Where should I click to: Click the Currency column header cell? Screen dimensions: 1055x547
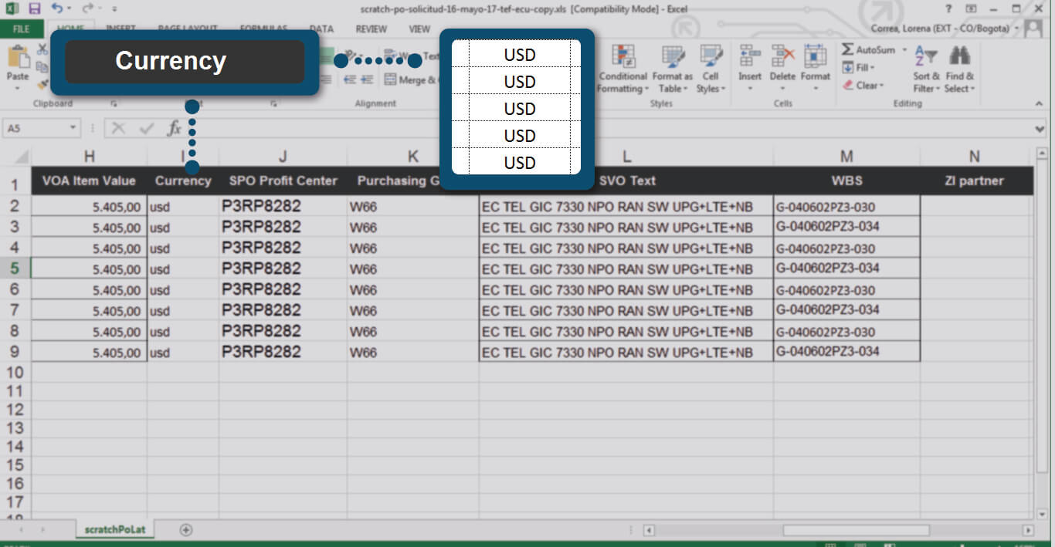click(x=183, y=181)
